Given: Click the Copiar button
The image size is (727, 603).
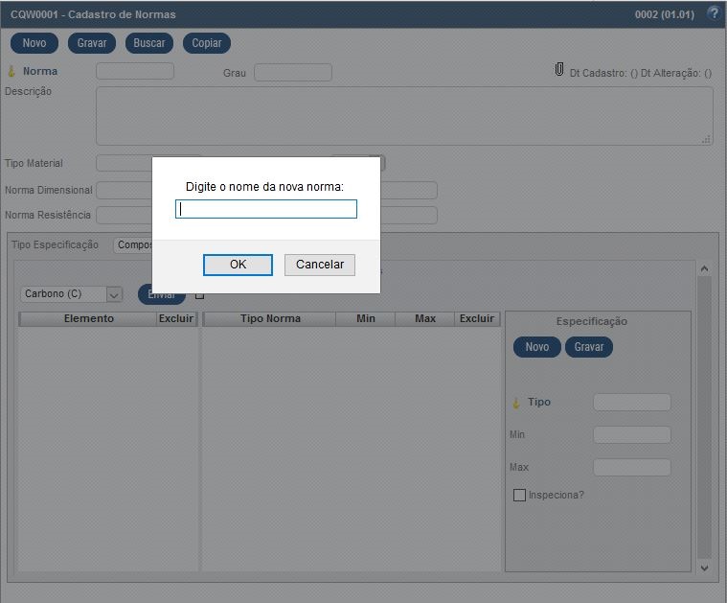Looking at the screenshot, I should coord(207,43).
